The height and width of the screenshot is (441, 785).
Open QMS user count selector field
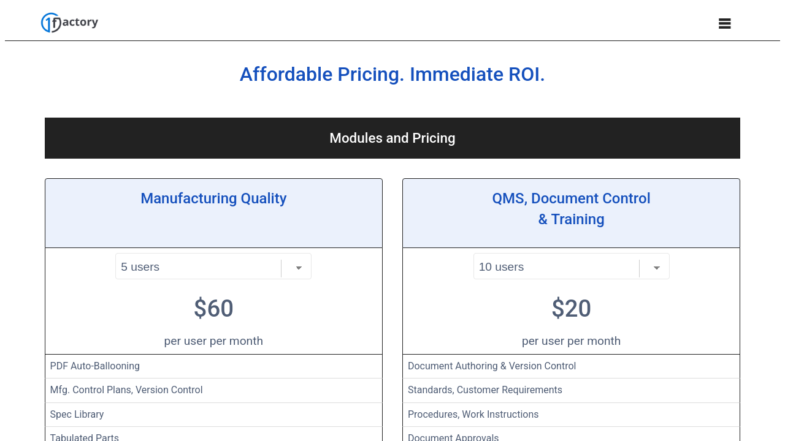coord(556,267)
